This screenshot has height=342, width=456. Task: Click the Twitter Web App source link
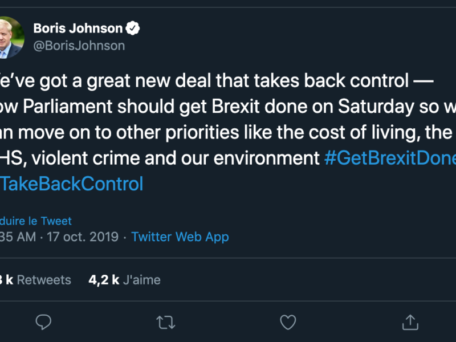point(180,237)
